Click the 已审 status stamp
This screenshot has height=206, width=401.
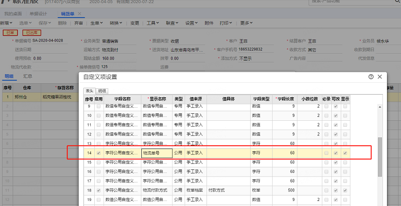pos(10,32)
